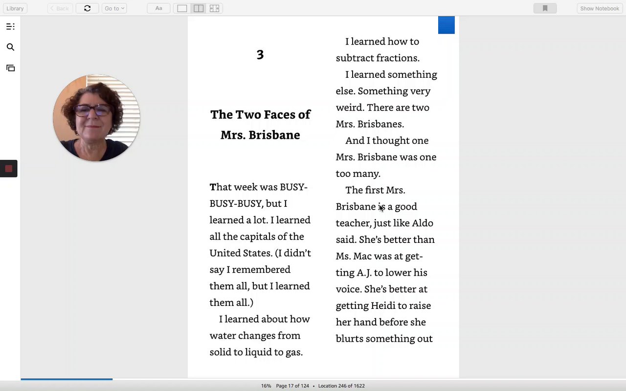Return to the Library
This screenshot has height=391, width=626.
coord(15,8)
